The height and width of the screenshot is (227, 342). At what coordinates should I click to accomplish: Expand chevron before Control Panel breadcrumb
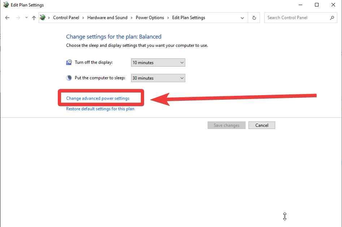coord(49,18)
